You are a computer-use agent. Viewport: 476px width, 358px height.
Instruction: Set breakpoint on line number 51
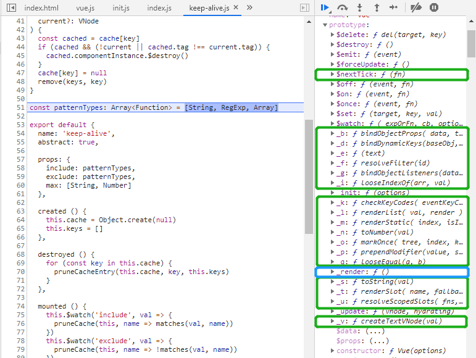20,107
